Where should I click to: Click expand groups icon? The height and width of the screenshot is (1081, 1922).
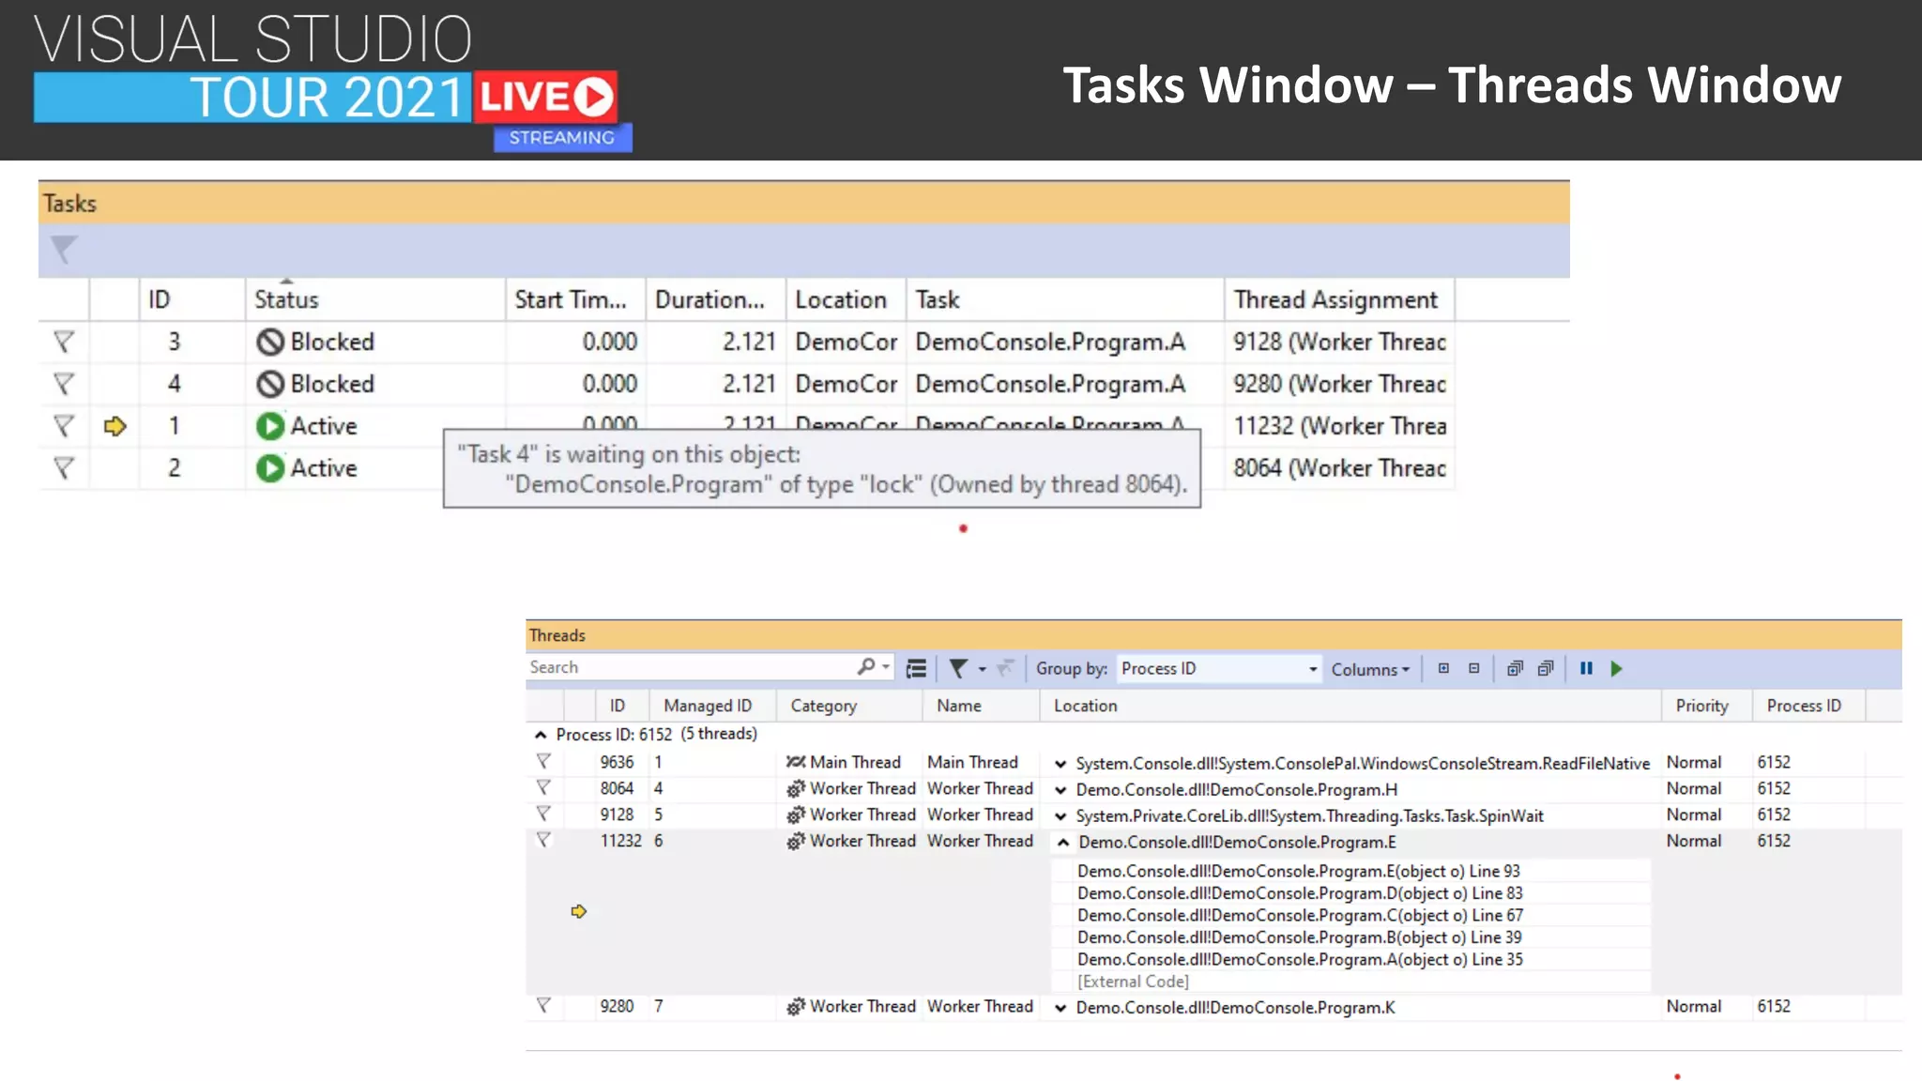tap(1443, 668)
